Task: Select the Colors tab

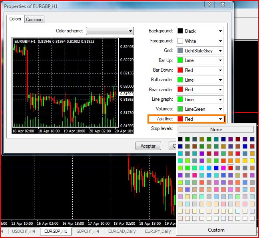Action: (x=15, y=19)
